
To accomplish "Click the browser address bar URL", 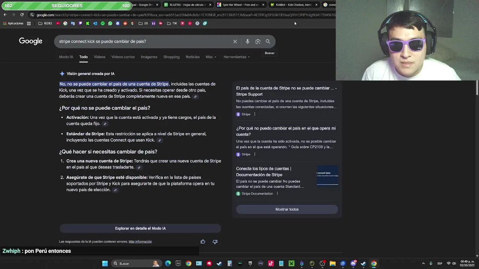I will tap(185, 15).
